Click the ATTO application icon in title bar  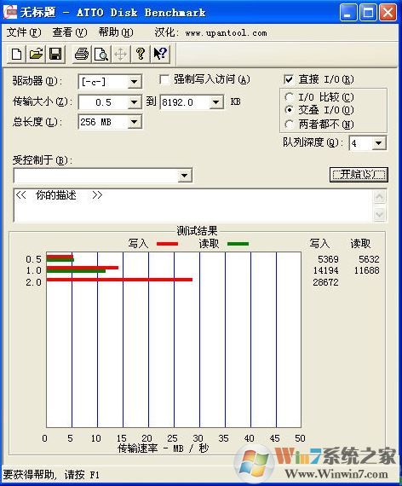coord(9,12)
